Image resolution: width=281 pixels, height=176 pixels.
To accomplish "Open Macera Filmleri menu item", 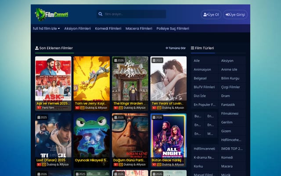I will tap(139, 28).
